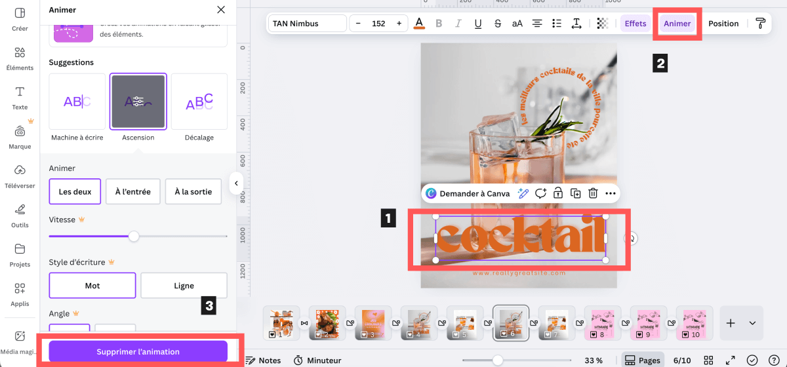
Task: Choose the Les deux animate option
Action: [x=75, y=191]
